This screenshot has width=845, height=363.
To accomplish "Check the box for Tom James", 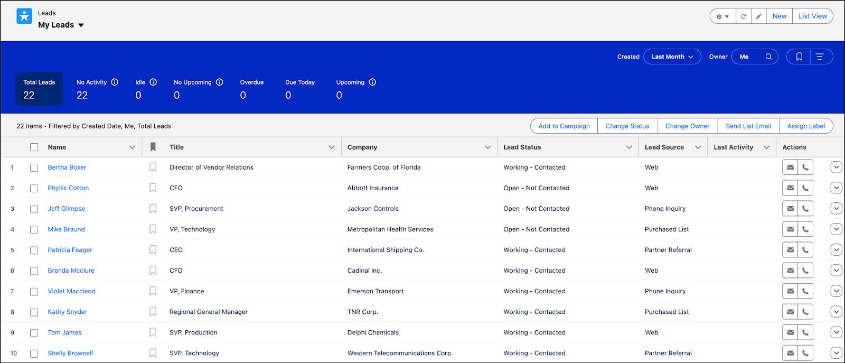I will (x=34, y=332).
